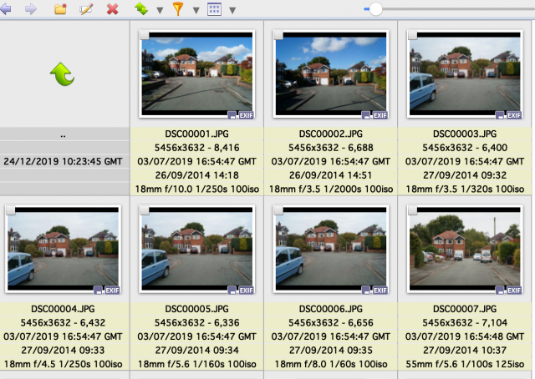The image size is (535, 379).
Task: Click the thumbnail grid view icon
Action: [x=214, y=9]
